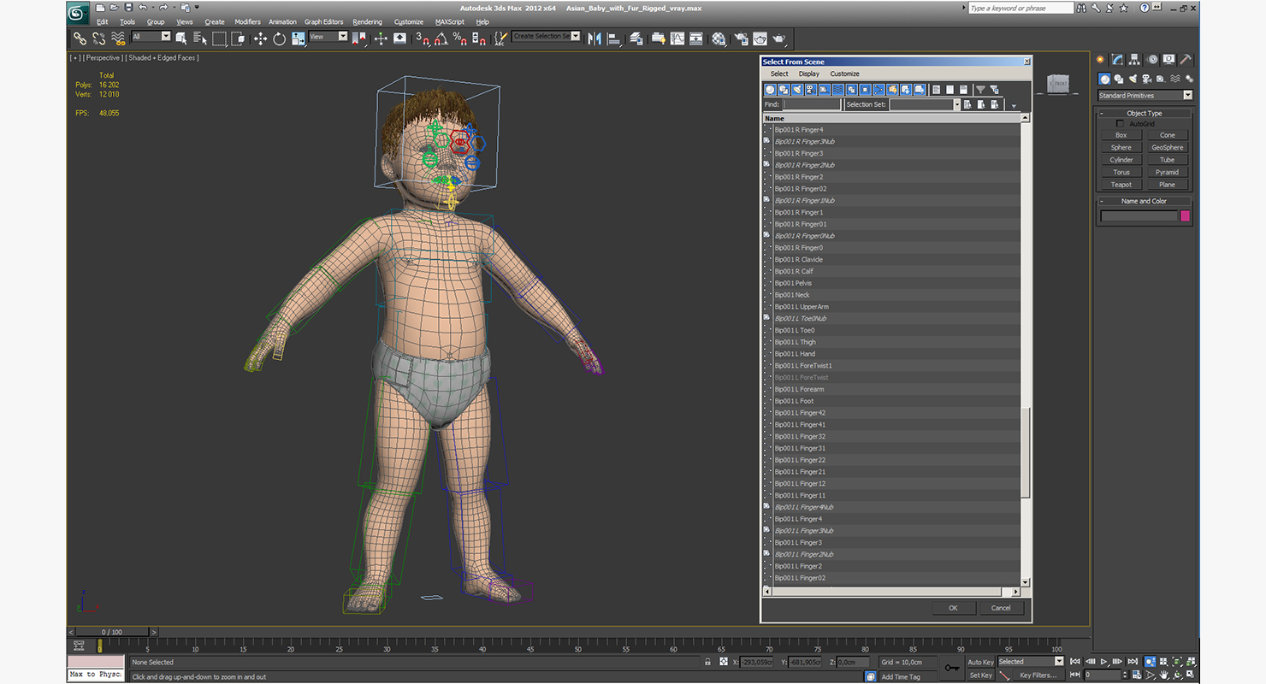
Task: Toggle Display Lights filter in Select From Scene
Action: 797,90
